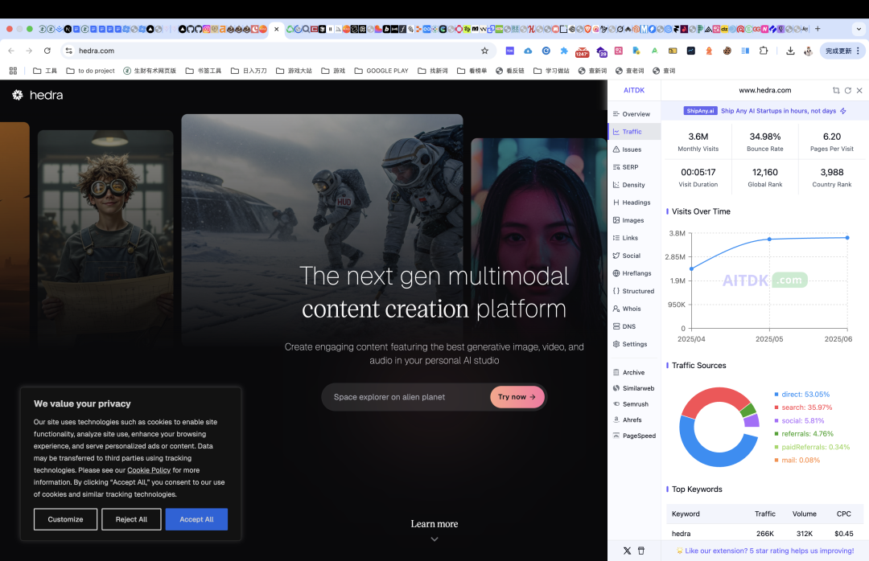Open the Whois lookup icon
Viewport: 869px width, 561px height.
[x=616, y=309]
